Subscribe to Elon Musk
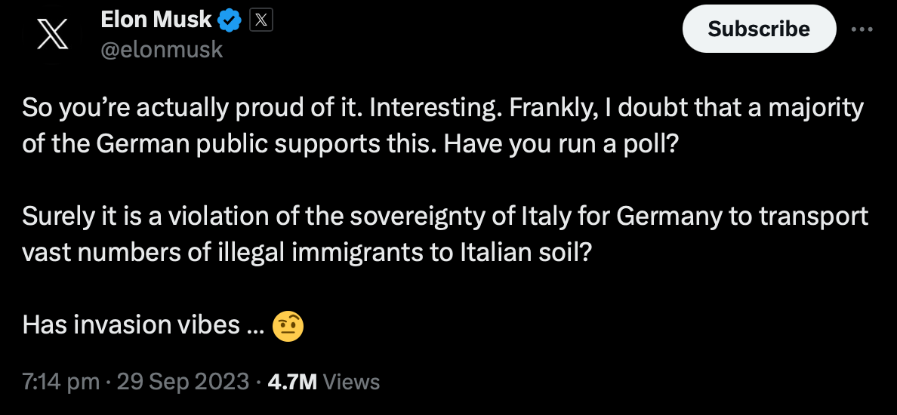Image resolution: width=897 pixels, height=415 pixels. 759,29
